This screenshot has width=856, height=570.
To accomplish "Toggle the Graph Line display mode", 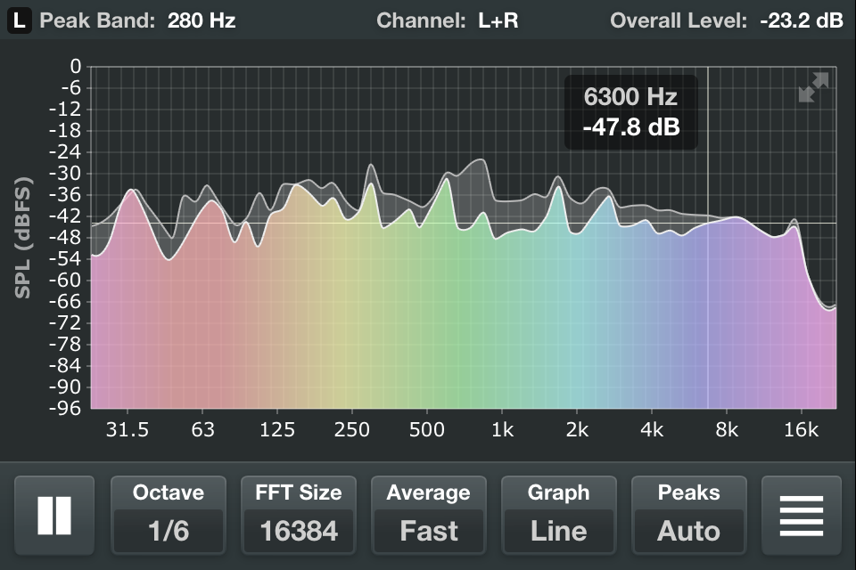I will (x=558, y=516).
